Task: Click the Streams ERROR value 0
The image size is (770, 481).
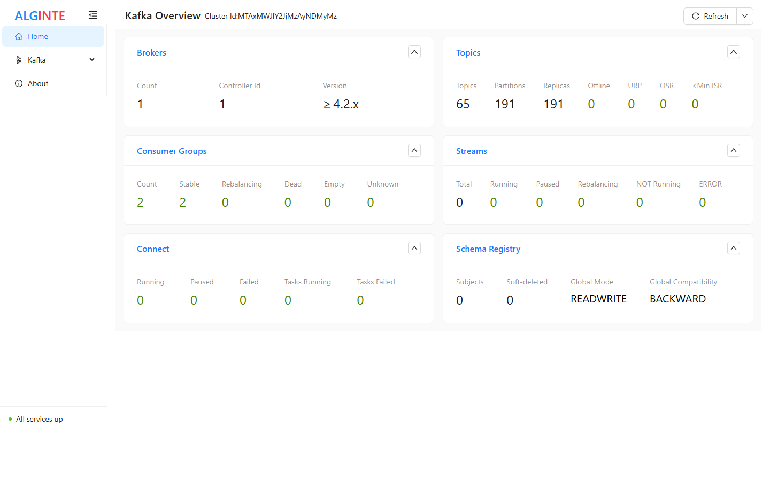Action: [703, 203]
